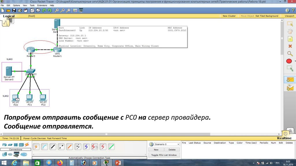The image size is (296, 166).
Task: Reset zoom with middle magnifier icon
Action: (x=62, y=10)
